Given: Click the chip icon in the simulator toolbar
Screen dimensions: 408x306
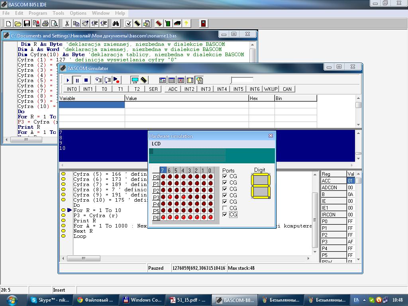Looking at the screenshot, I should [x=144, y=80].
